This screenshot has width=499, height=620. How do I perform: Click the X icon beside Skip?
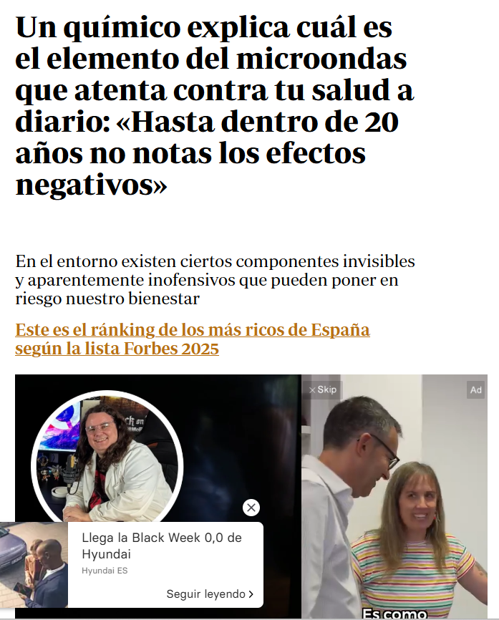312,390
